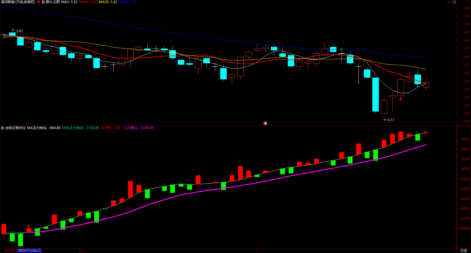
Task: Select the EMA主力持仓: -3108.89 value
Action: pos(81,128)
